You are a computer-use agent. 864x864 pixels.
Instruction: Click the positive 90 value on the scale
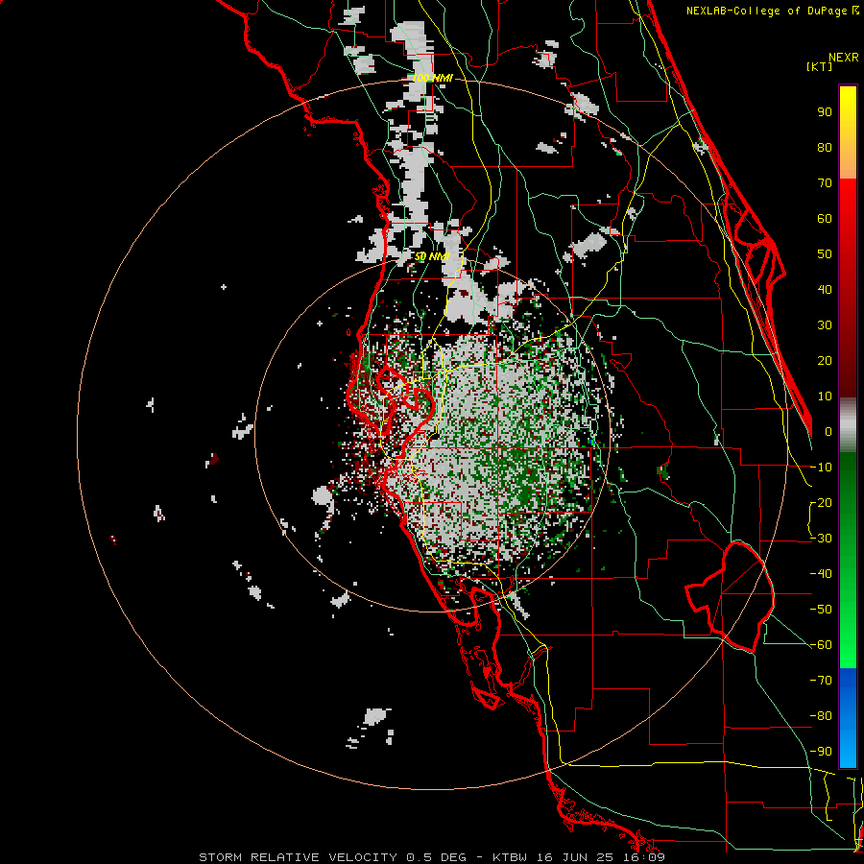click(825, 111)
